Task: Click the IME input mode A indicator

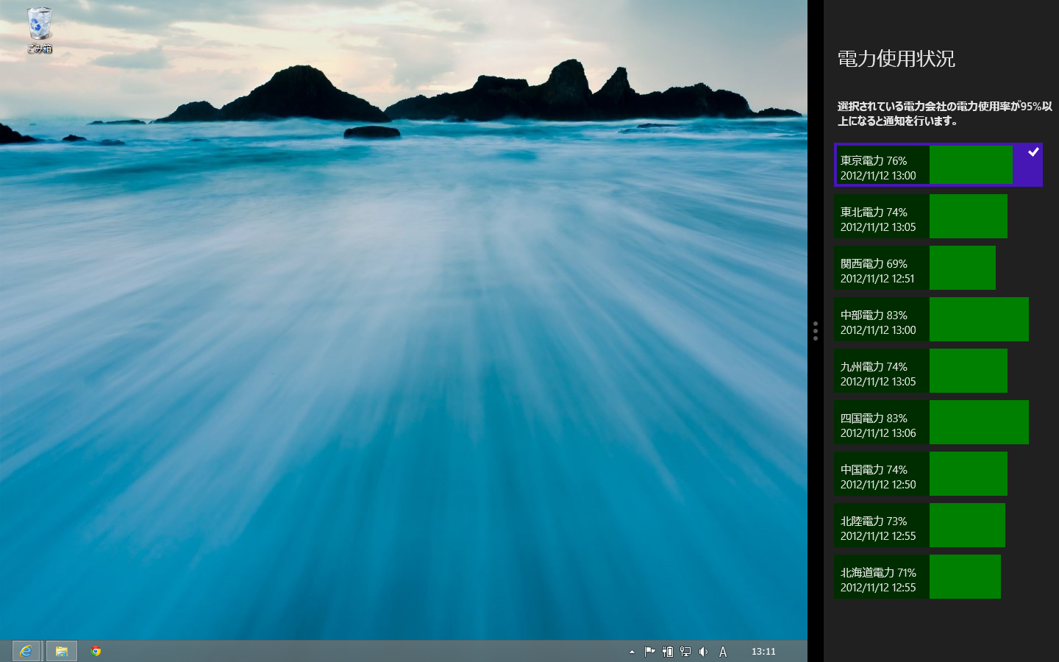Action: tap(723, 652)
